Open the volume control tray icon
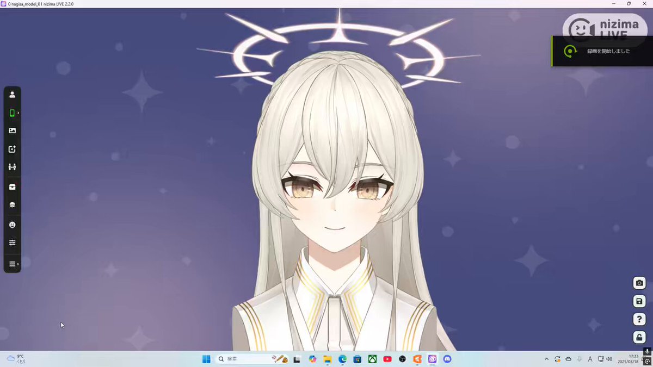653x367 pixels. (x=608, y=359)
